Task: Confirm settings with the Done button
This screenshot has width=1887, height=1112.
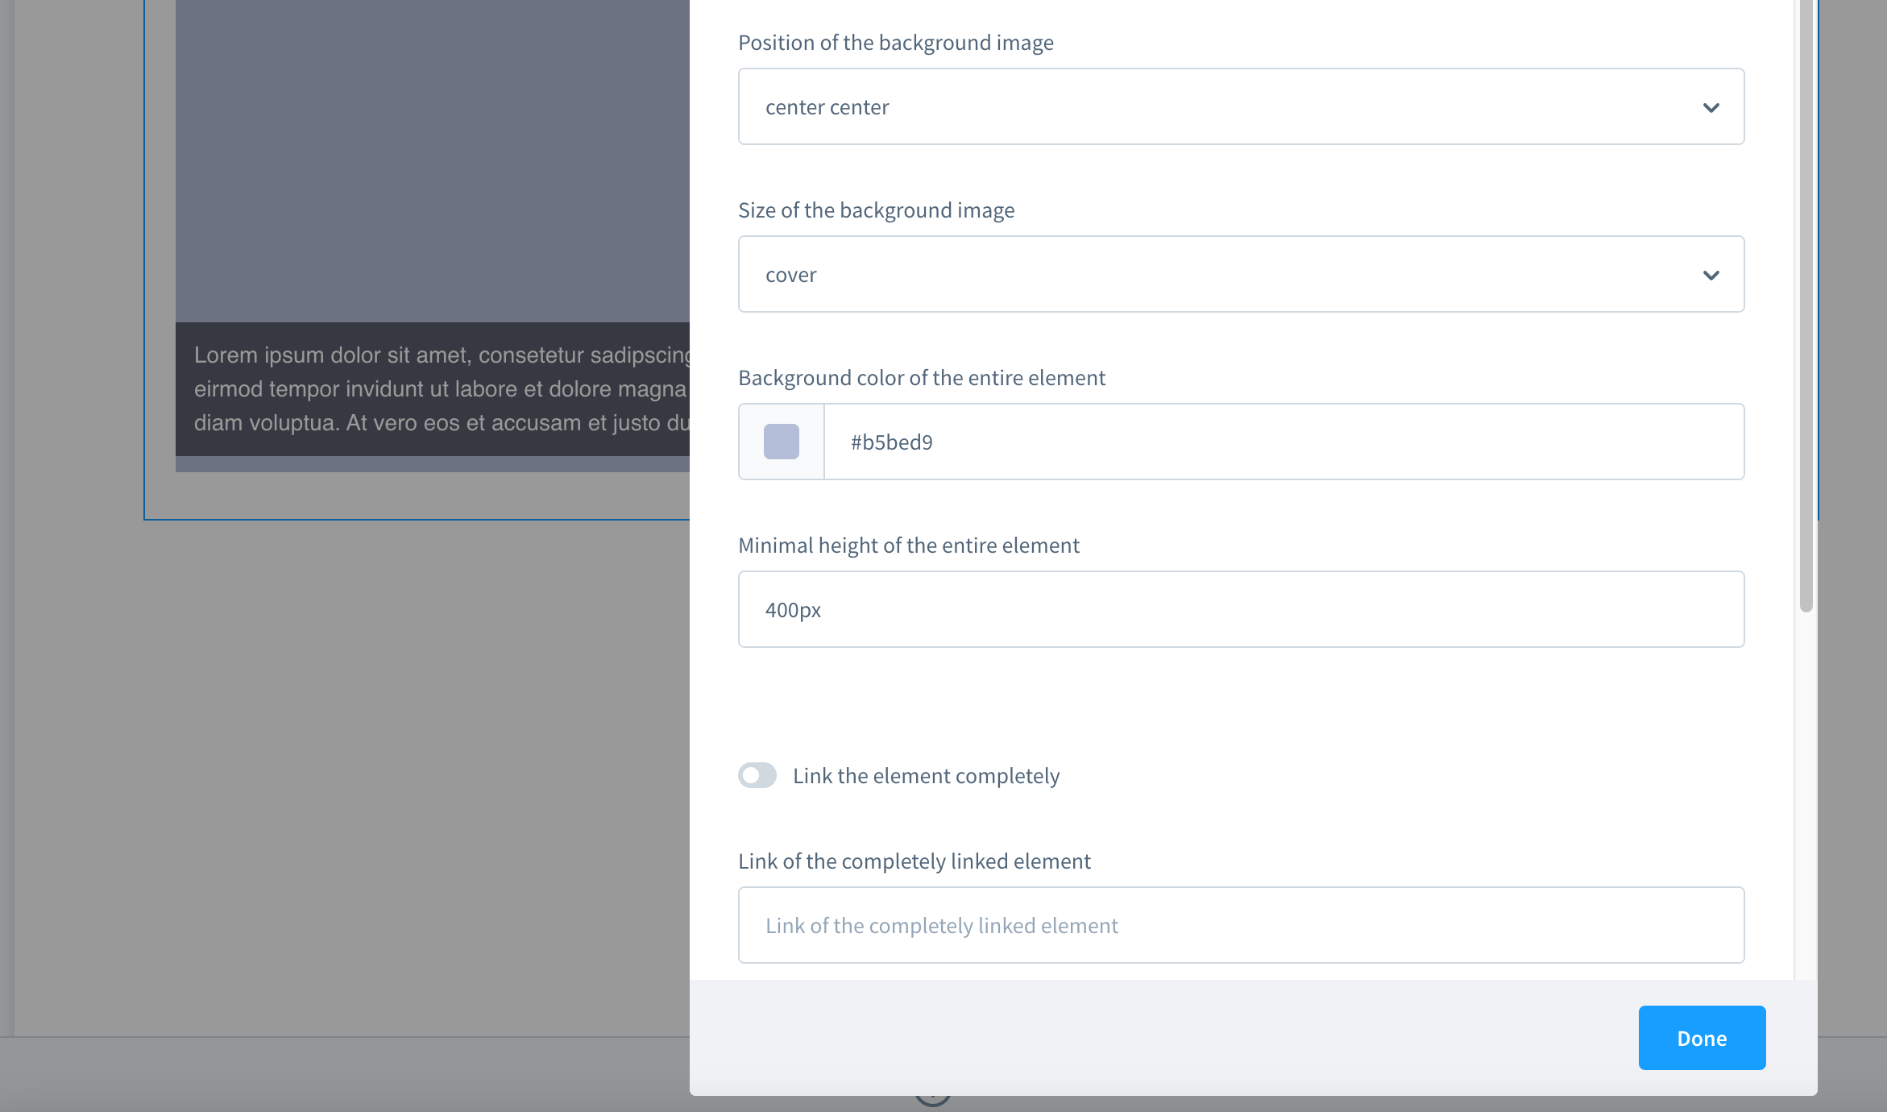Action: [x=1702, y=1038]
